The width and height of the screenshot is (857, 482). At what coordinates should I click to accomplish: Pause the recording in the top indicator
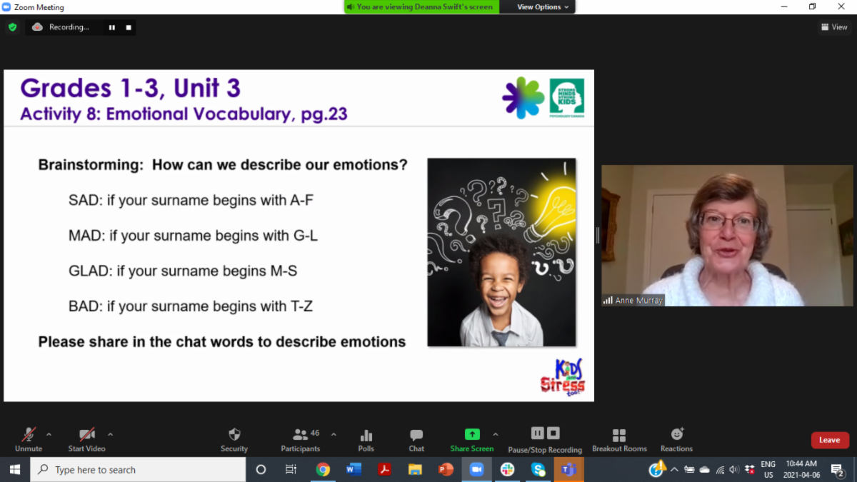click(x=112, y=27)
